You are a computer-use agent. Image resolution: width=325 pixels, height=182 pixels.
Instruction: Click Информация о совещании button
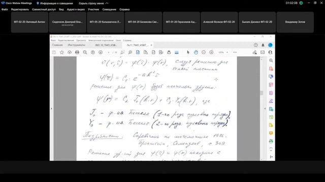pos(55,4)
